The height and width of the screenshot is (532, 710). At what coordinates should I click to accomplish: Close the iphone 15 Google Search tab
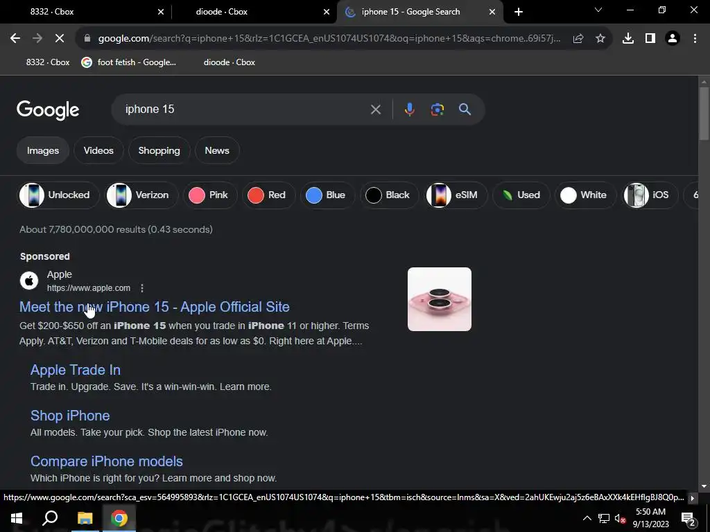(x=492, y=12)
